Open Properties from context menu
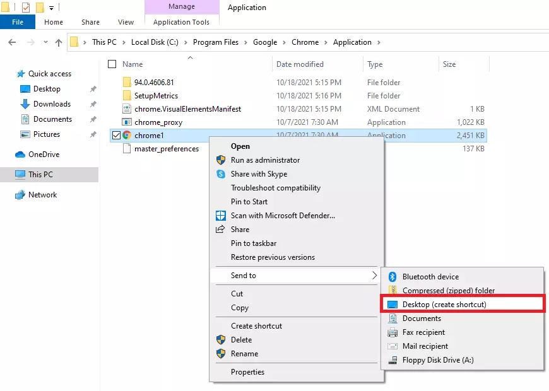549x391 pixels. click(x=297, y=372)
